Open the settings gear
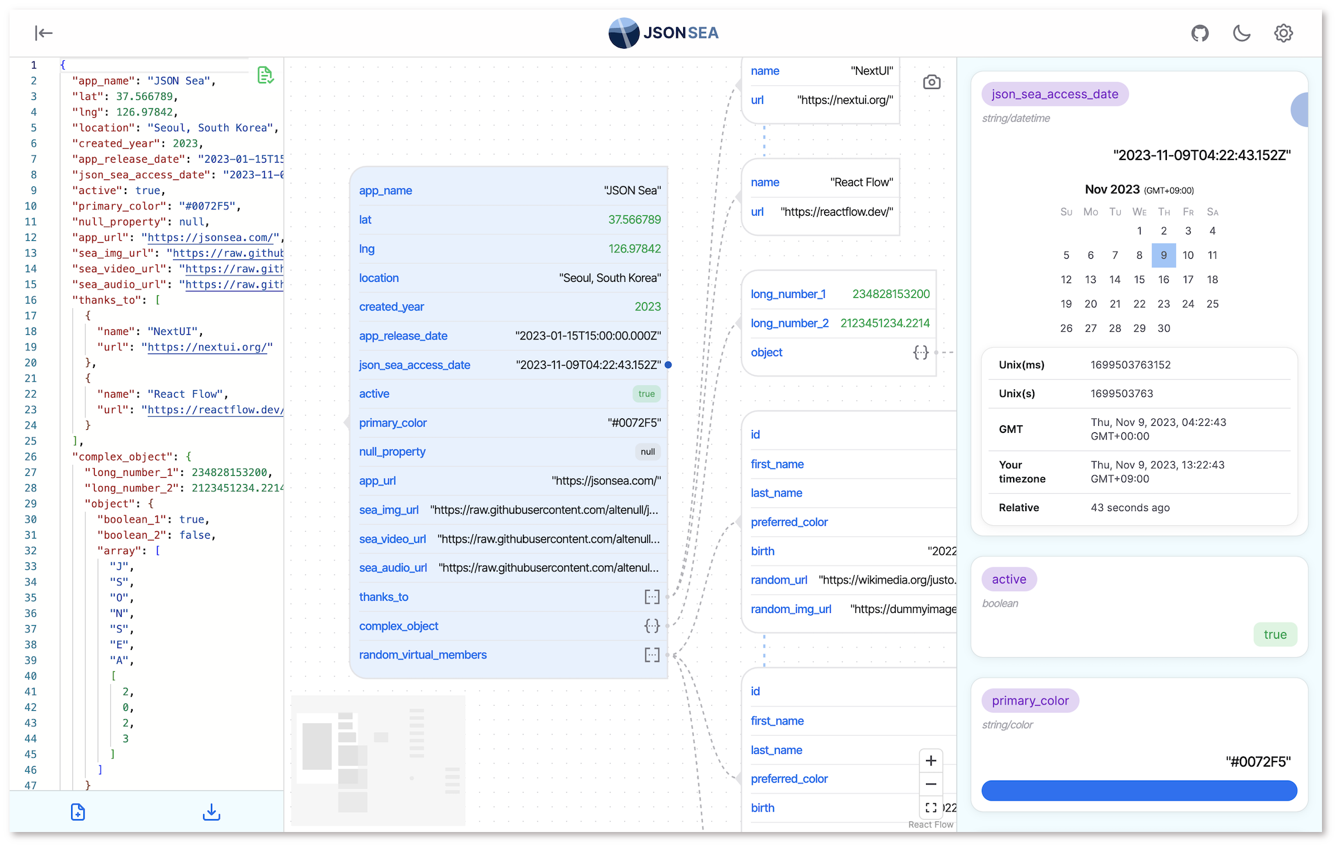 (1283, 33)
